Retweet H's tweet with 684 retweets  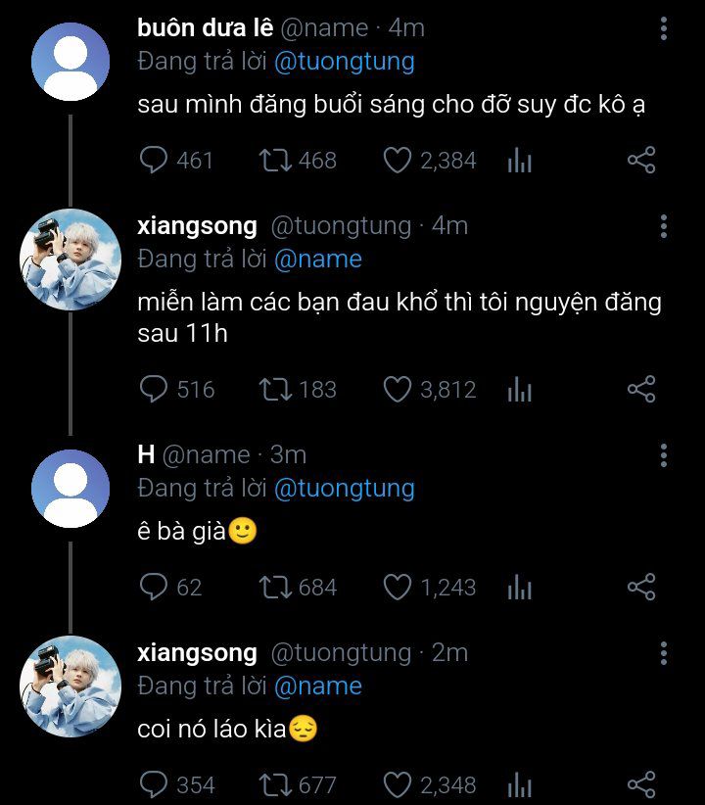(x=275, y=587)
